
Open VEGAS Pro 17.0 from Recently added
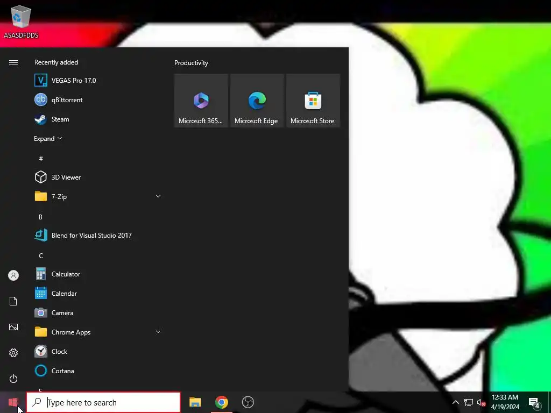pos(98,81)
